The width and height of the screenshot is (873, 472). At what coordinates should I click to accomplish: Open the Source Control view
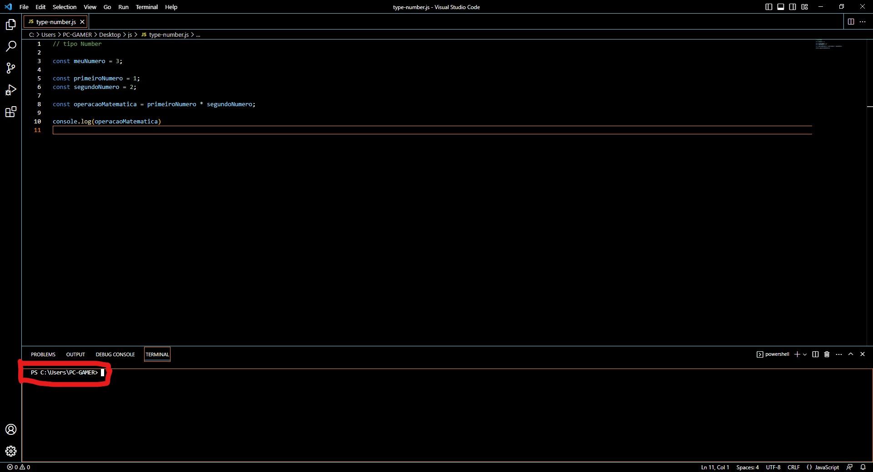tap(11, 68)
